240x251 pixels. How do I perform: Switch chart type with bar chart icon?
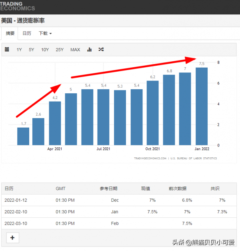tap(90, 50)
